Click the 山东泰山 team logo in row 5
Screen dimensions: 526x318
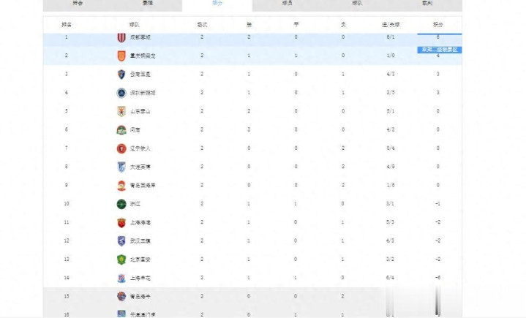click(121, 111)
